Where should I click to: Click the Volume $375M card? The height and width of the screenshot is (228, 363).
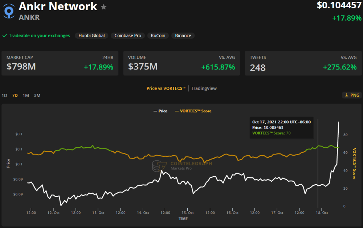point(181,63)
